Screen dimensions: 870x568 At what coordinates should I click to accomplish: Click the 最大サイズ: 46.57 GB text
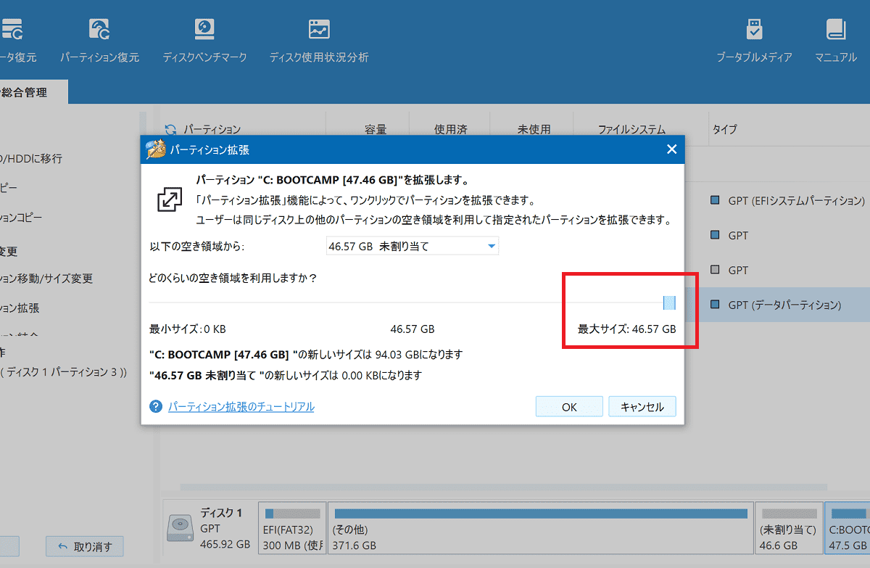coord(626,329)
